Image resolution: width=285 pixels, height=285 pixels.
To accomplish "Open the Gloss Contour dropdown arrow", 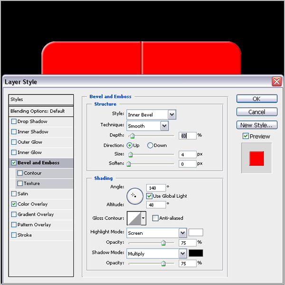I will [143, 218].
